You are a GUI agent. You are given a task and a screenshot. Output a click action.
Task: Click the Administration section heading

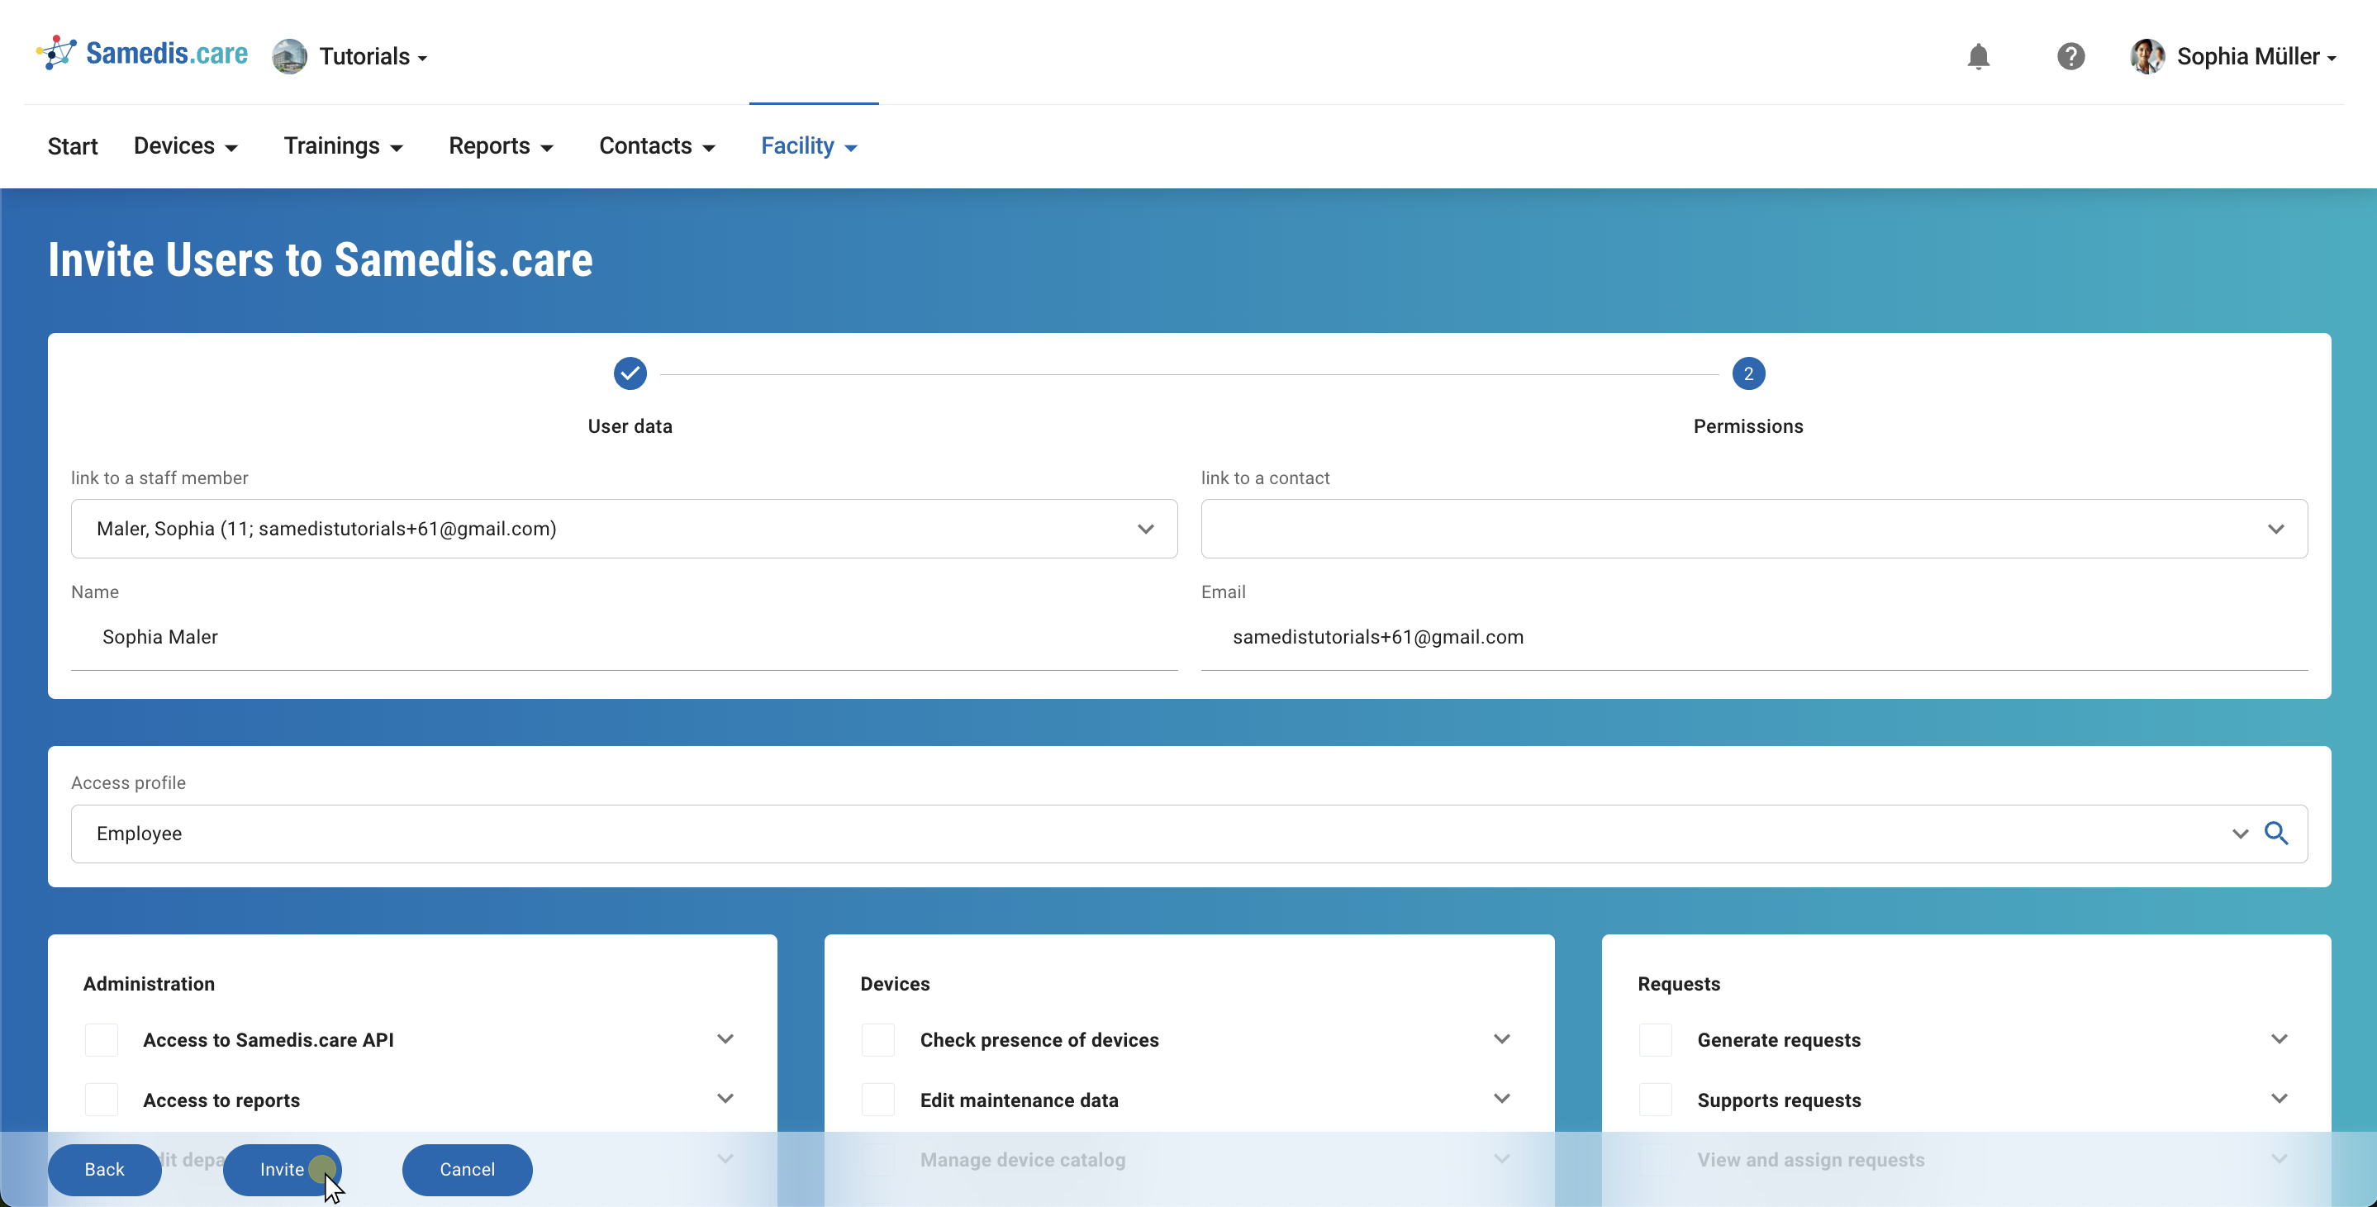[x=149, y=984]
